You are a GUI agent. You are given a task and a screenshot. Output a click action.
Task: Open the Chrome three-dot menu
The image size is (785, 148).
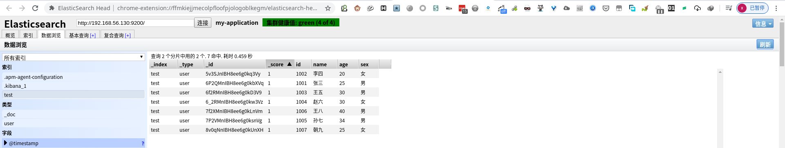[x=776, y=8]
